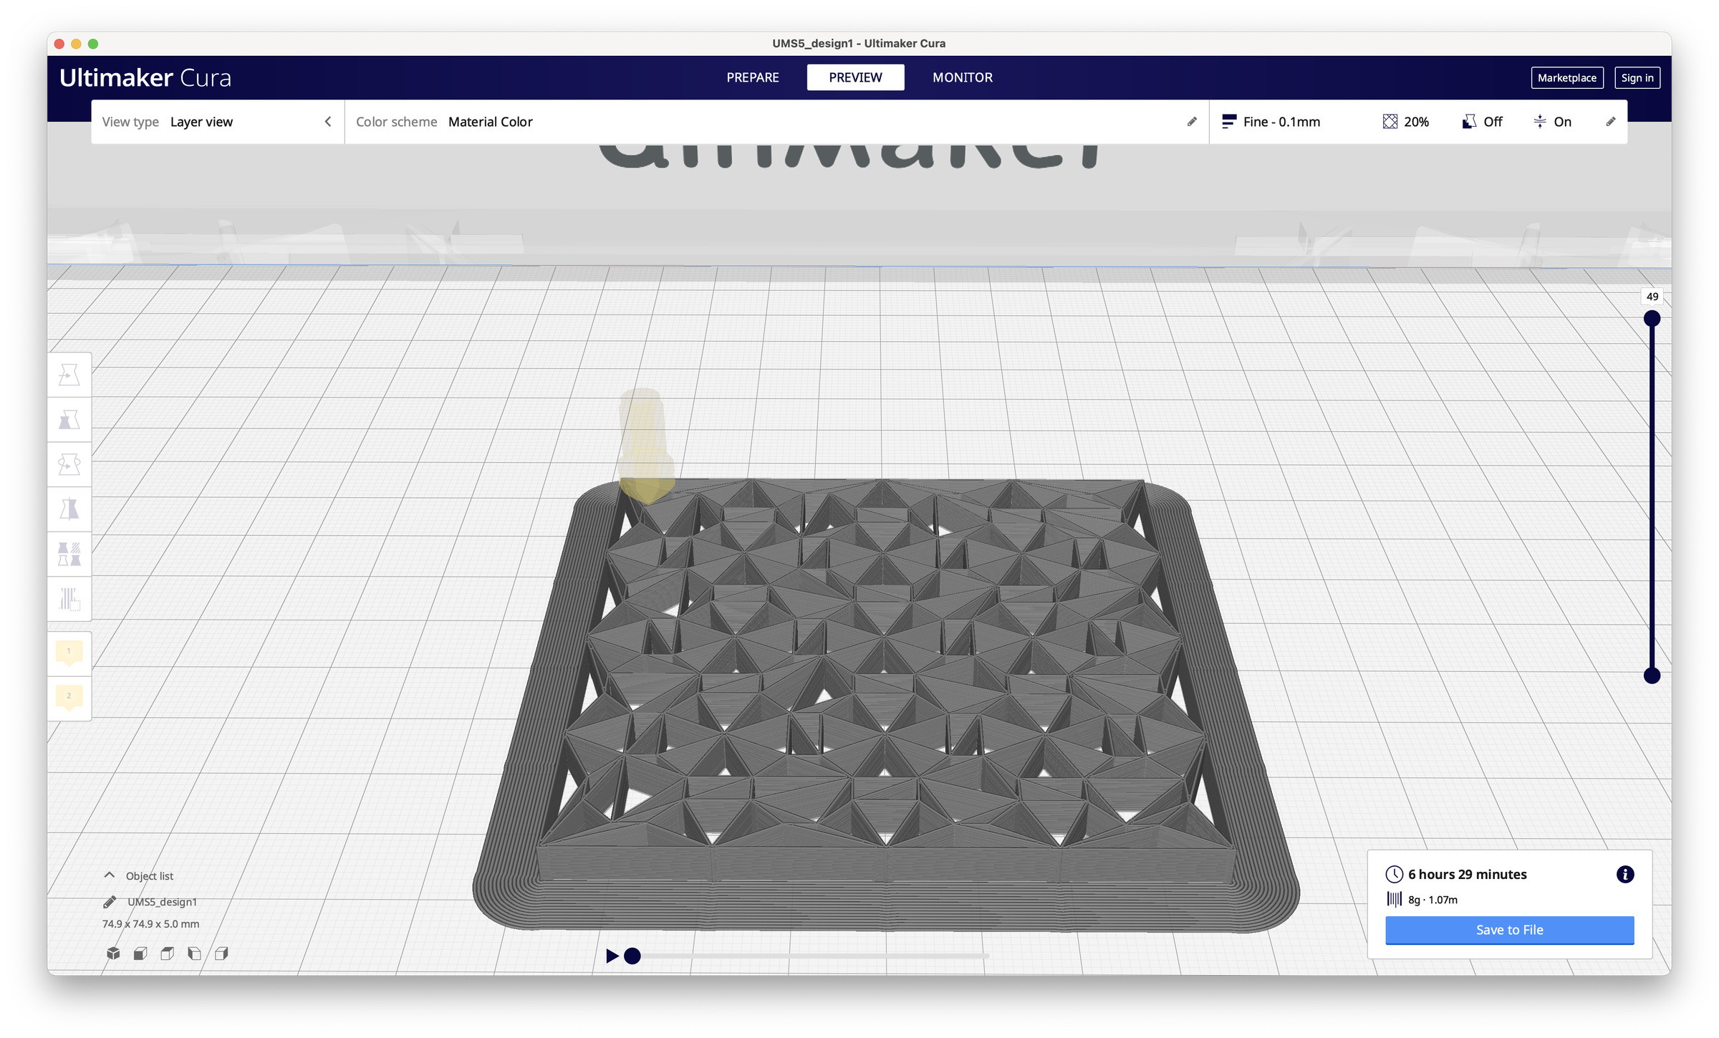Collapse the Object list panel
Viewport: 1719px width, 1038px height.
coord(110,875)
